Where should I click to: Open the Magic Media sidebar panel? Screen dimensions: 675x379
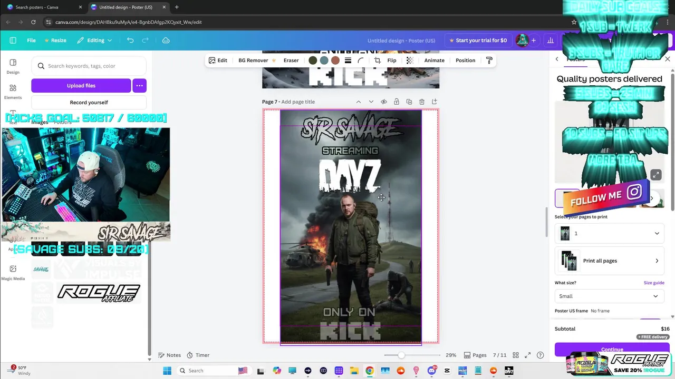tap(13, 272)
